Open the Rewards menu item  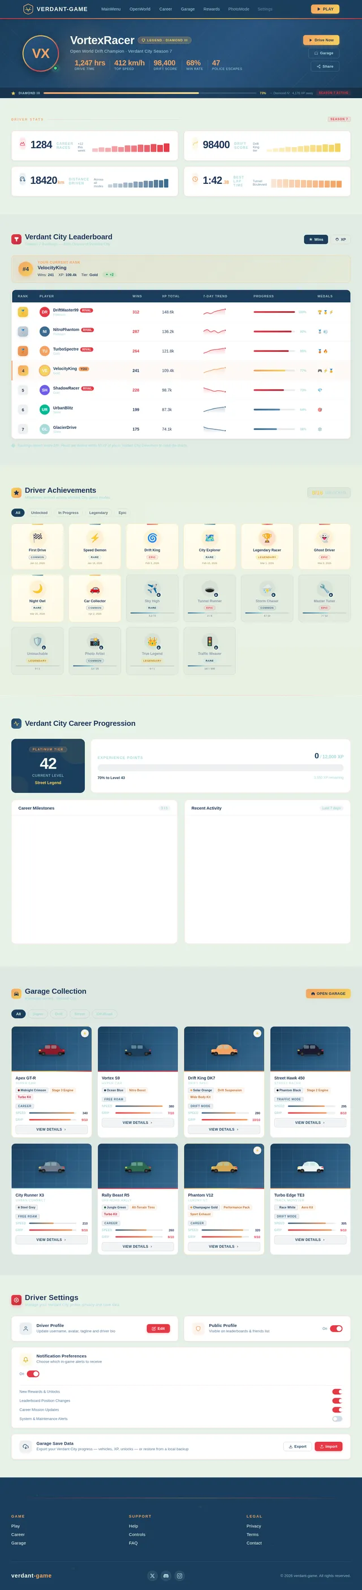pyautogui.click(x=212, y=9)
